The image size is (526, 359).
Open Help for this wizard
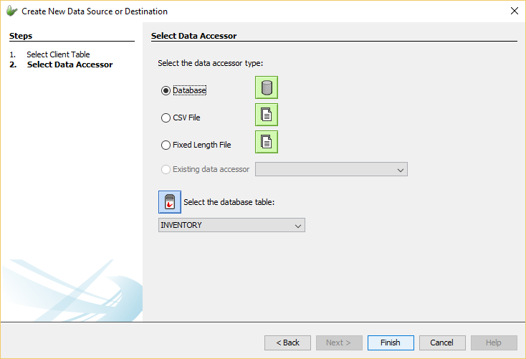tap(494, 343)
